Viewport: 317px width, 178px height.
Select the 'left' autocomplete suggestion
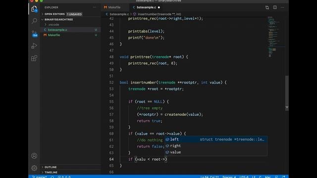[216, 139]
